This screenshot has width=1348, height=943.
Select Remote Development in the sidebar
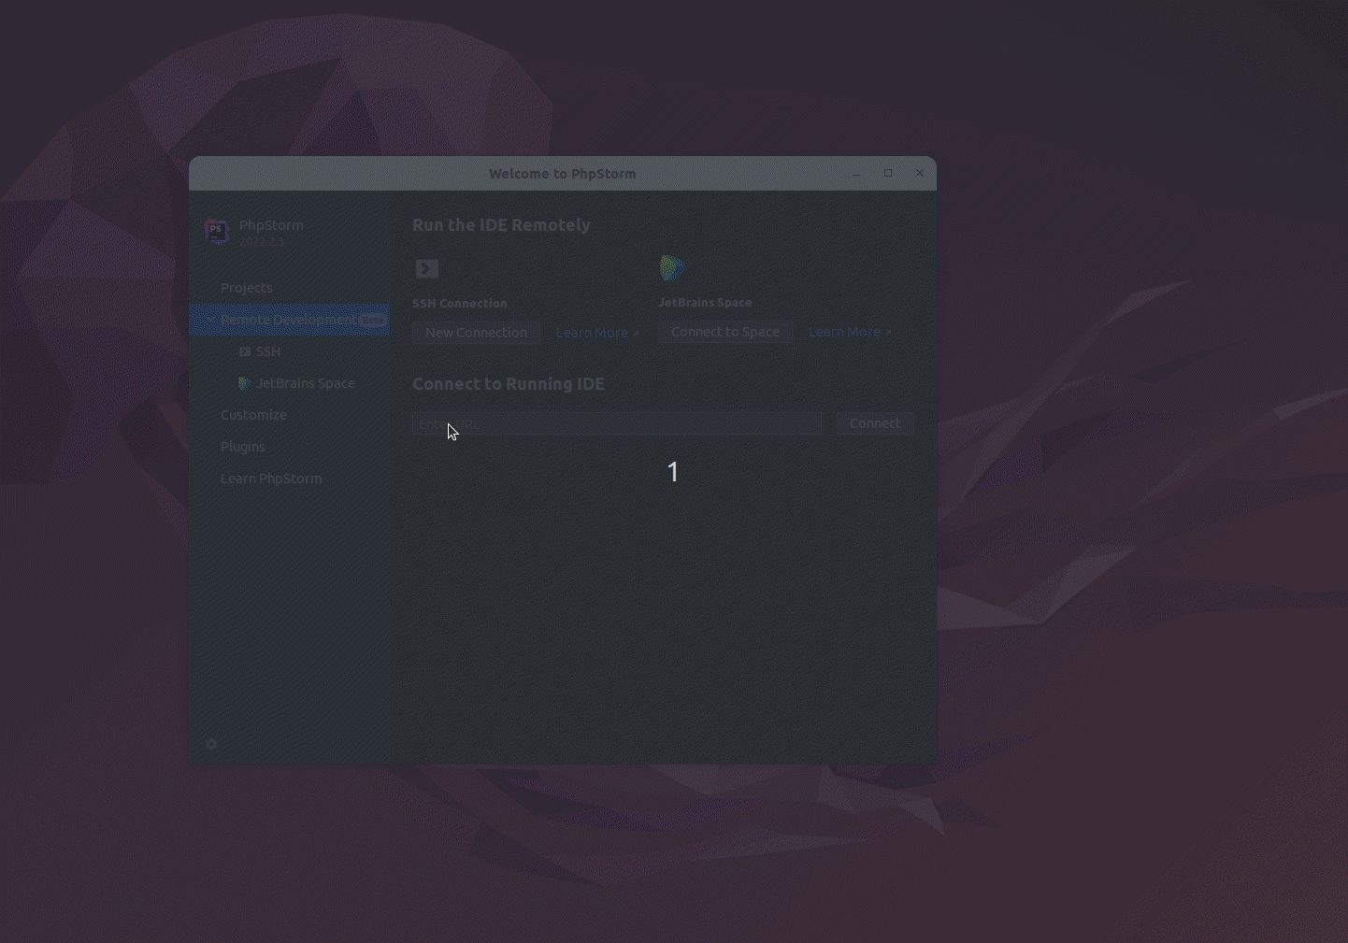[289, 320]
